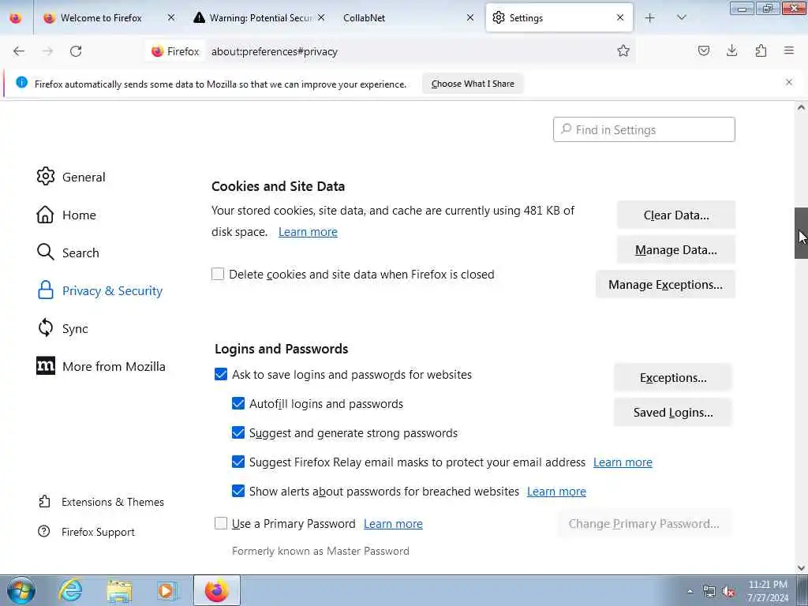Open the Search settings category
808x606 pixels.
[68, 252]
